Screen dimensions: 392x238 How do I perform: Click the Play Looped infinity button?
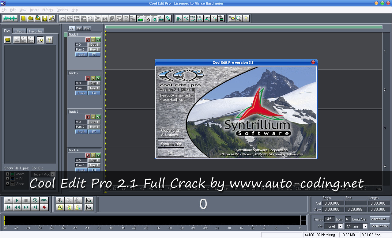pyautogui.click(x=44, y=200)
